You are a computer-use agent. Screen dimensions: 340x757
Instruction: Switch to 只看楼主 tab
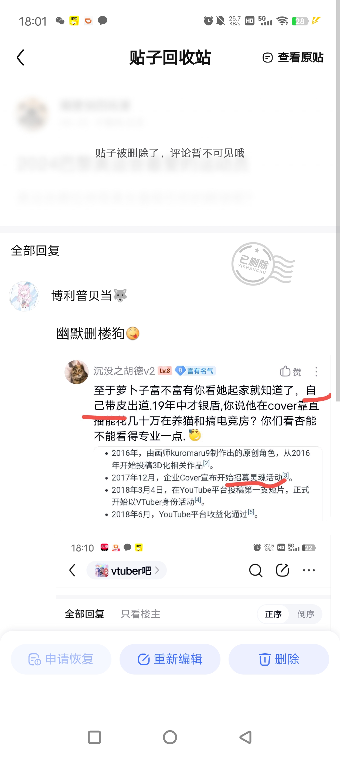click(x=141, y=614)
